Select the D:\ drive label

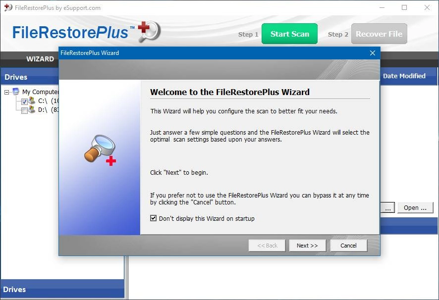tap(48, 110)
